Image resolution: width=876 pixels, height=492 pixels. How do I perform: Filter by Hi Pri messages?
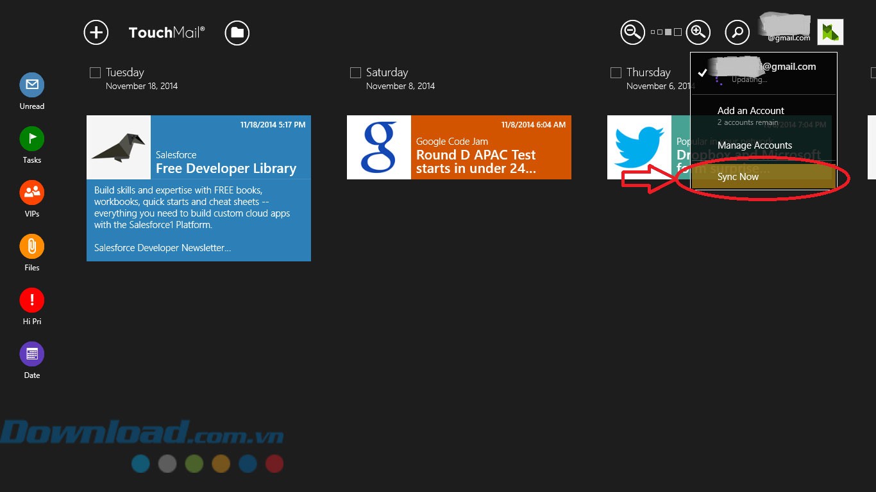tap(31, 300)
